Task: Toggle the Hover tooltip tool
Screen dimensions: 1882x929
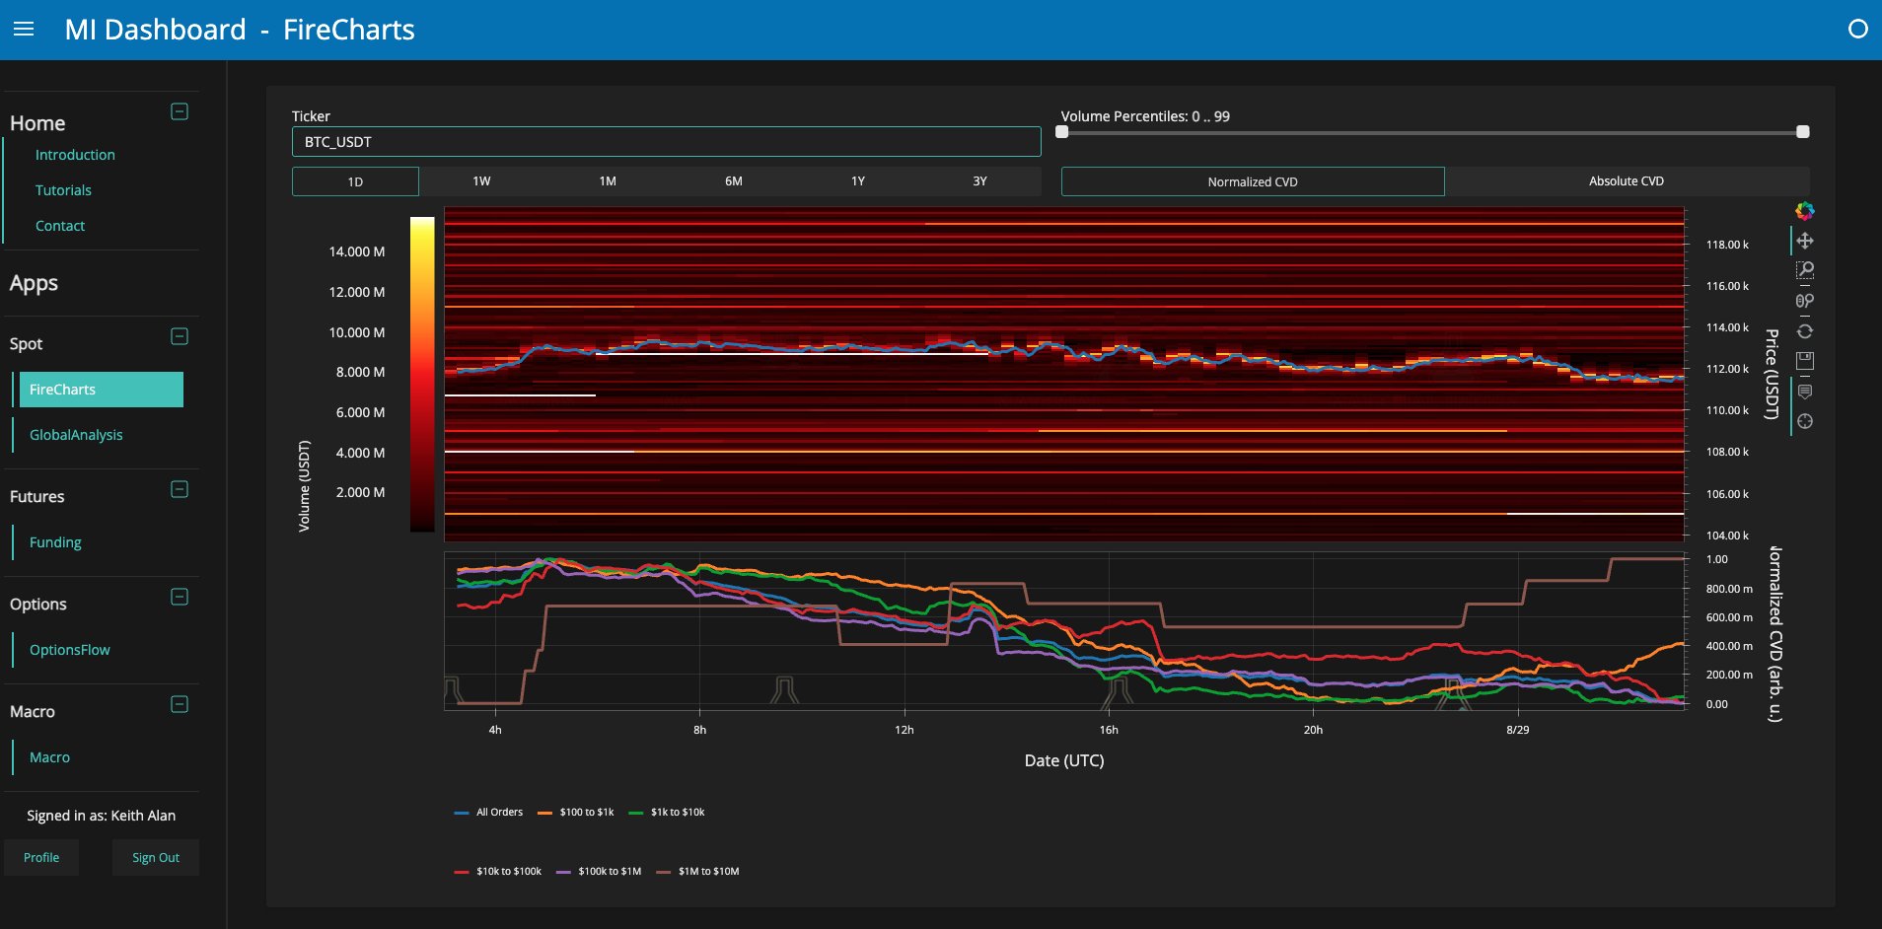Action: pos(1804,392)
